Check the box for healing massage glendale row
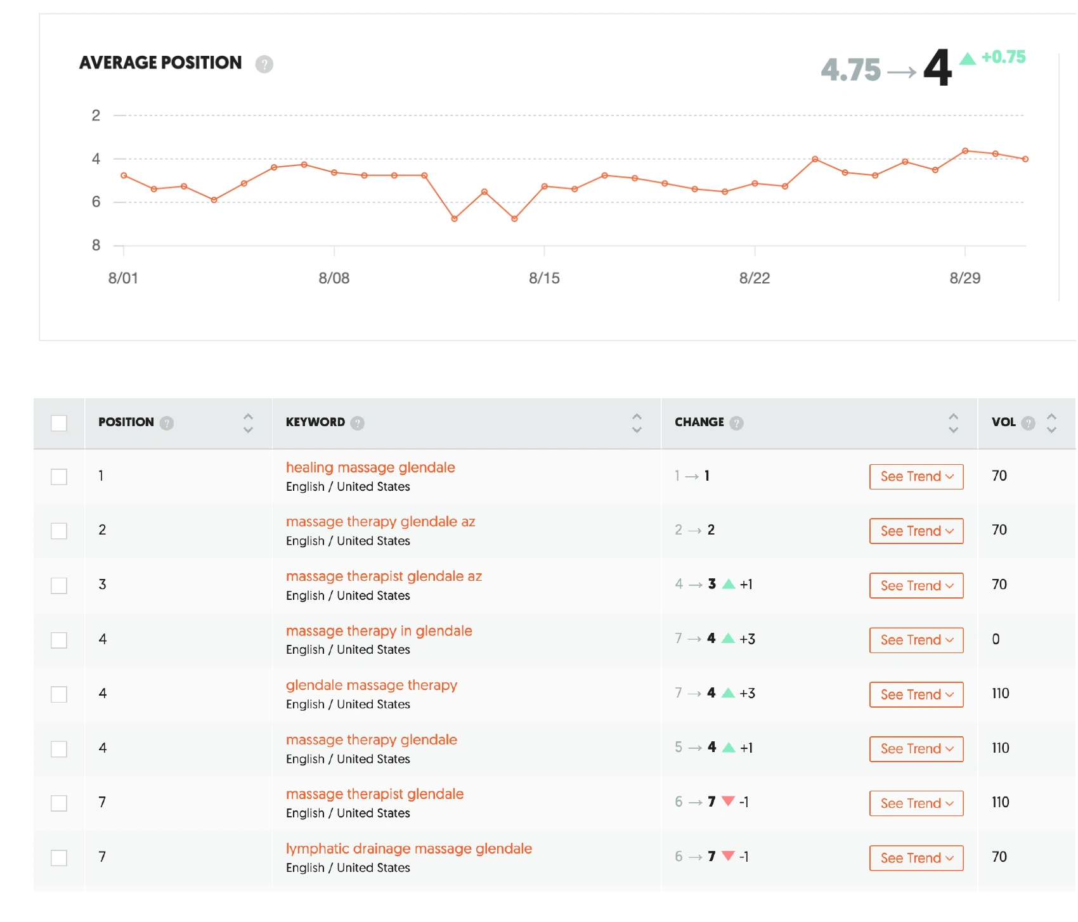 pos(59,477)
